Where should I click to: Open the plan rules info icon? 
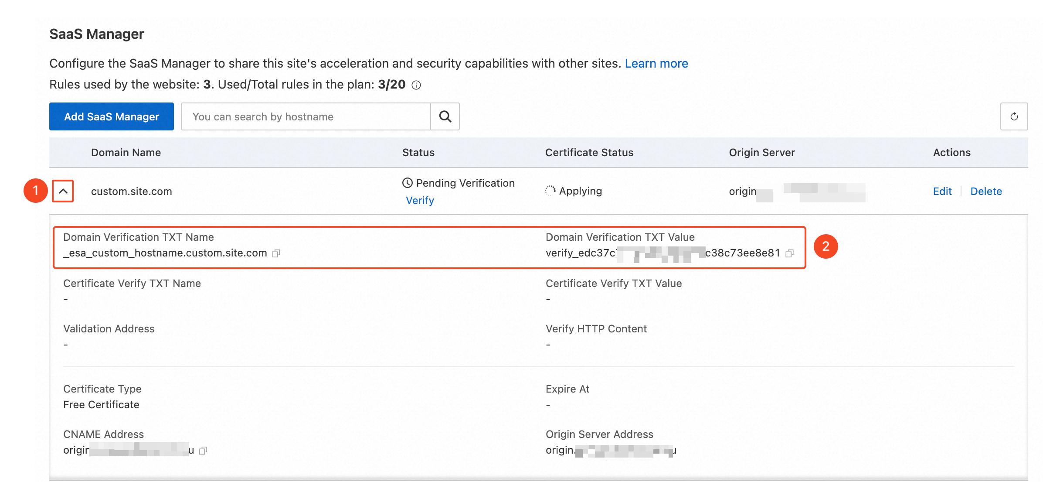[416, 85]
